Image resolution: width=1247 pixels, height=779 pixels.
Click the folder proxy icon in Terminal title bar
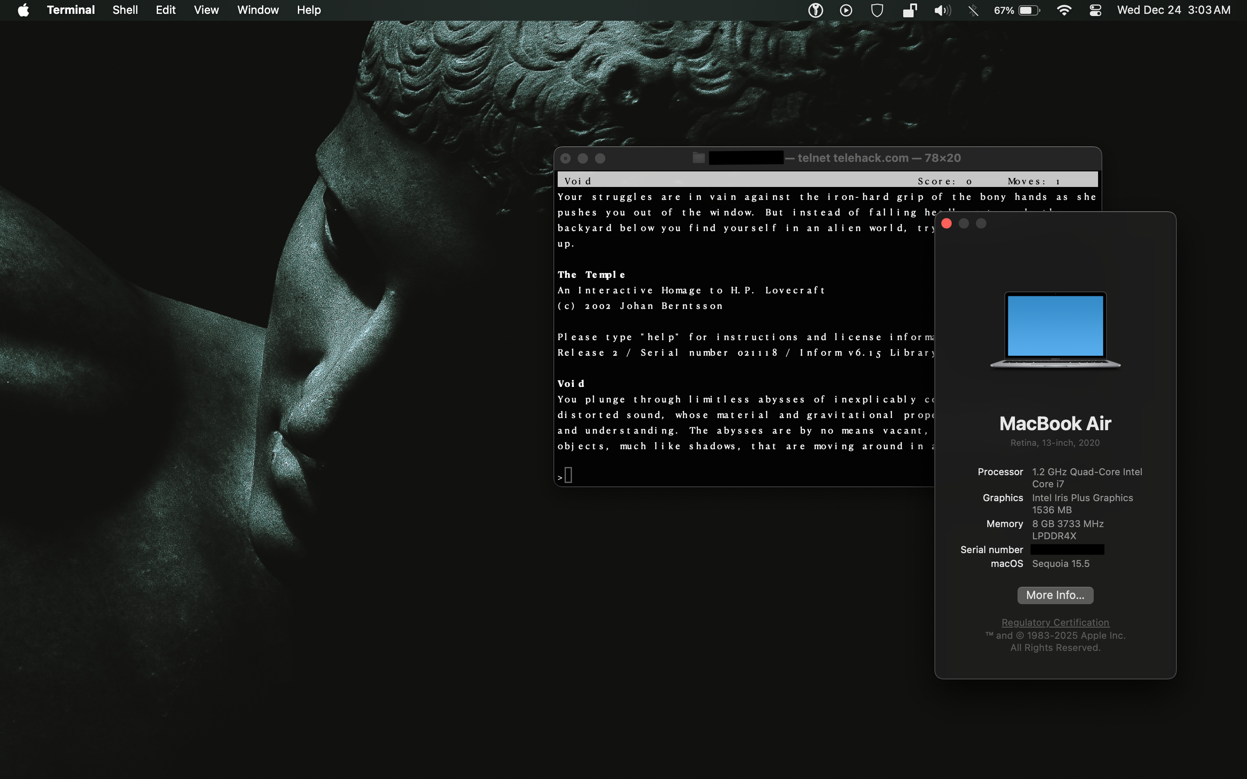(699, 158)
